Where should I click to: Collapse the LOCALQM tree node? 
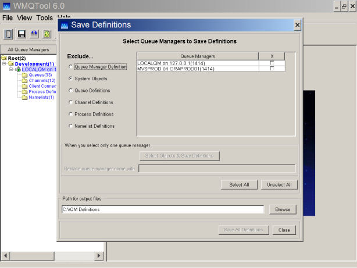[x=11, y=69]
